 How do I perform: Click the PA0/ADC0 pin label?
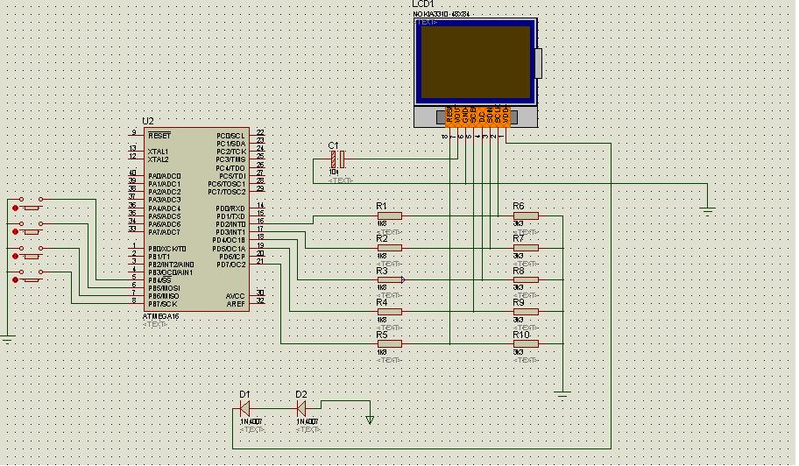[165, 176]
